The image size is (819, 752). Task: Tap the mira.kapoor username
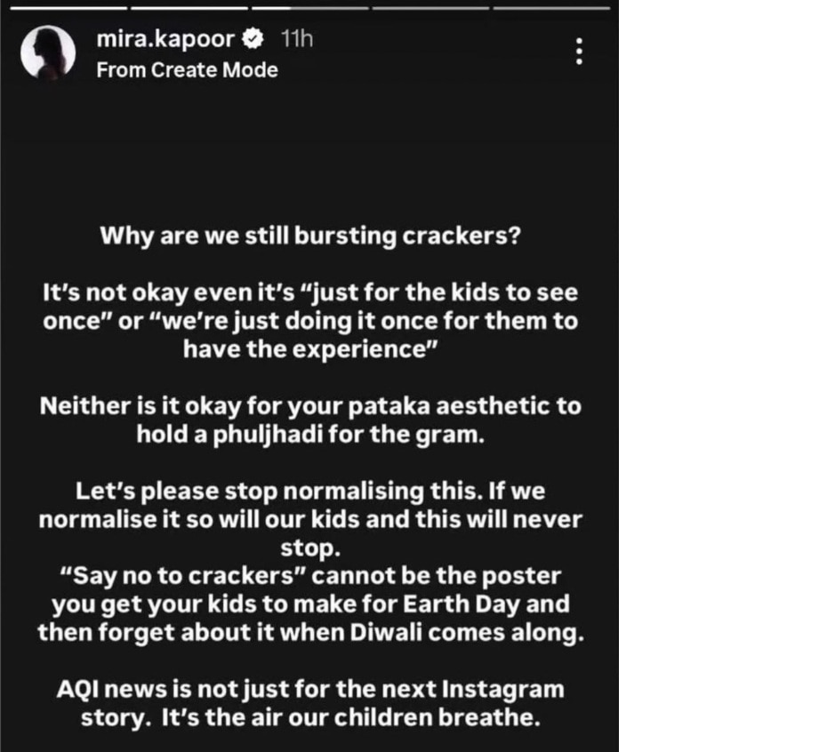(167, 39)
